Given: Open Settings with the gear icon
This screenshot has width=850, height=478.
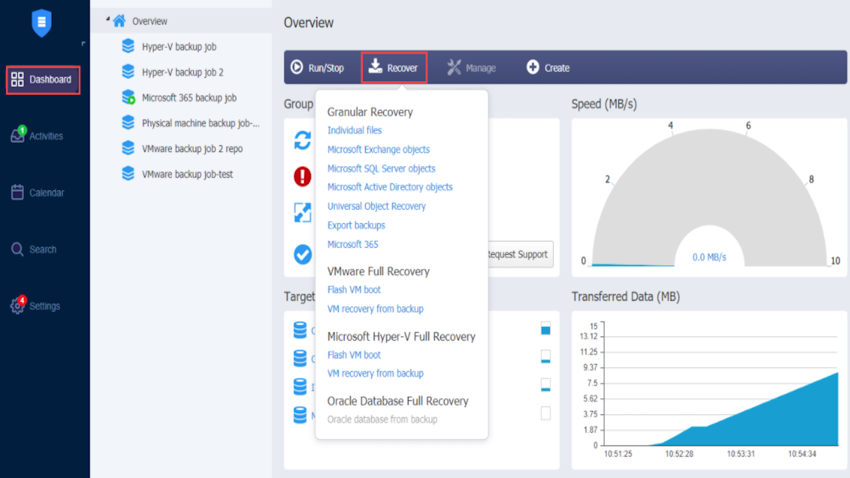Looking at the screenshot, I should (35, 306).
